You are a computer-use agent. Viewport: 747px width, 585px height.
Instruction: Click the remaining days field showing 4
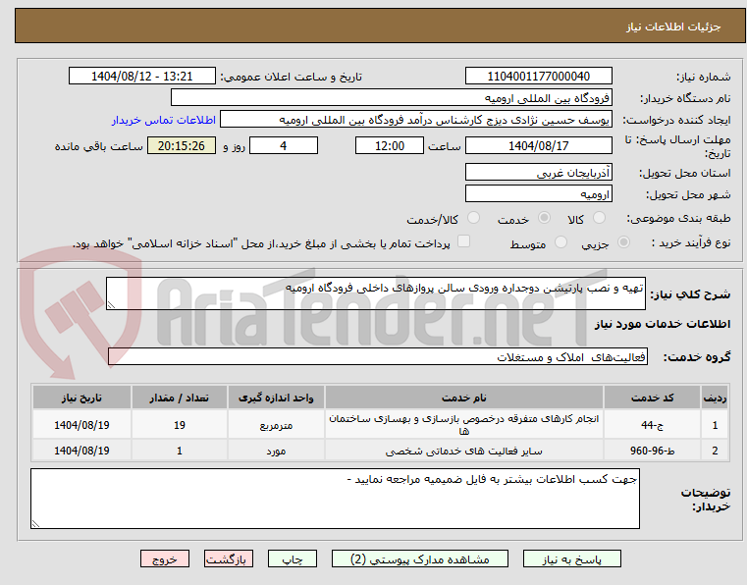coord(284,146)
